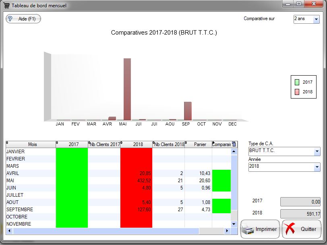Click the Nb Clients 2018 column header
Screen dimensions: 327x245
[x=169, y=144]
